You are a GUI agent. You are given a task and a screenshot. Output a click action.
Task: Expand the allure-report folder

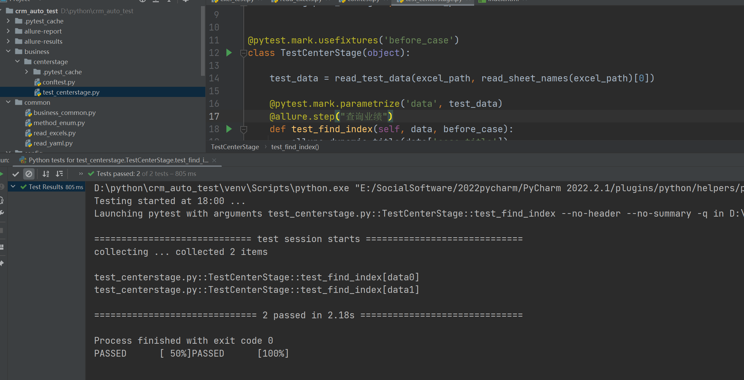coord(8,31)
